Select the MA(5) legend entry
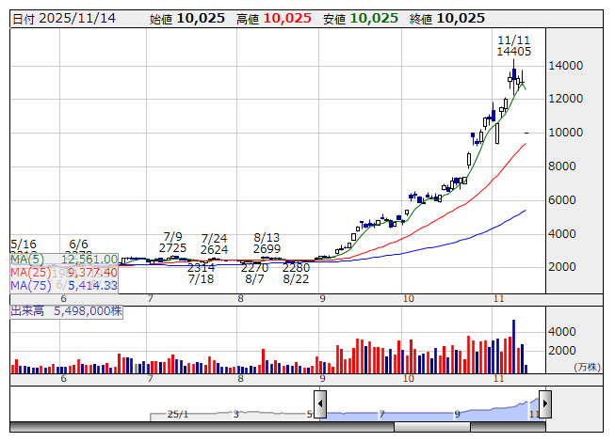This screenshot has height=442, width=615. [x=64, y=259]
